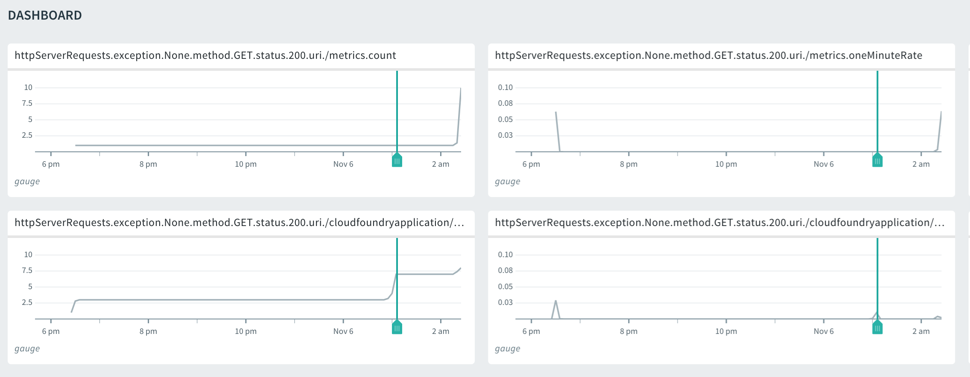Click the 8 pm tick on the bottom-left chart

point(148,331)
